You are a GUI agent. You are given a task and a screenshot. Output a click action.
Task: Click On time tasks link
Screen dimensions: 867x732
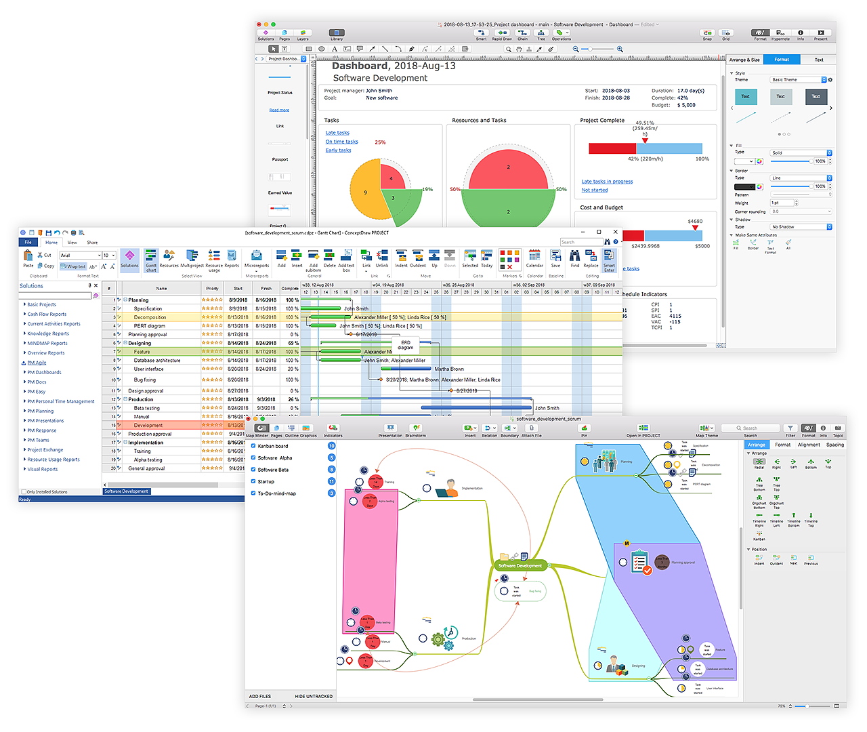[341, 142]
